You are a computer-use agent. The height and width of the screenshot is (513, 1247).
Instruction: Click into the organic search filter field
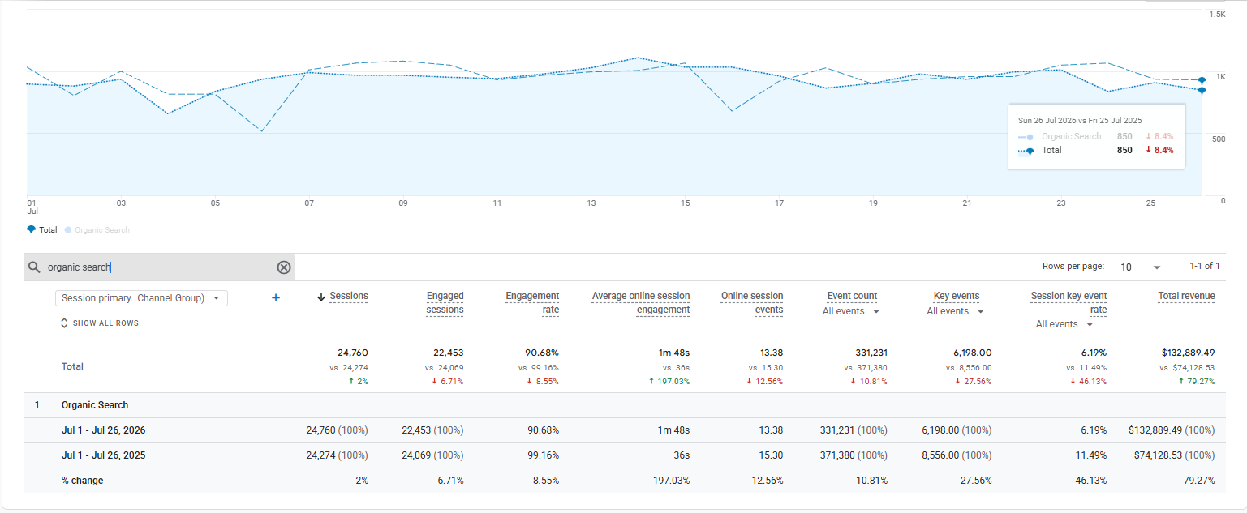click(x=158, y=267)
